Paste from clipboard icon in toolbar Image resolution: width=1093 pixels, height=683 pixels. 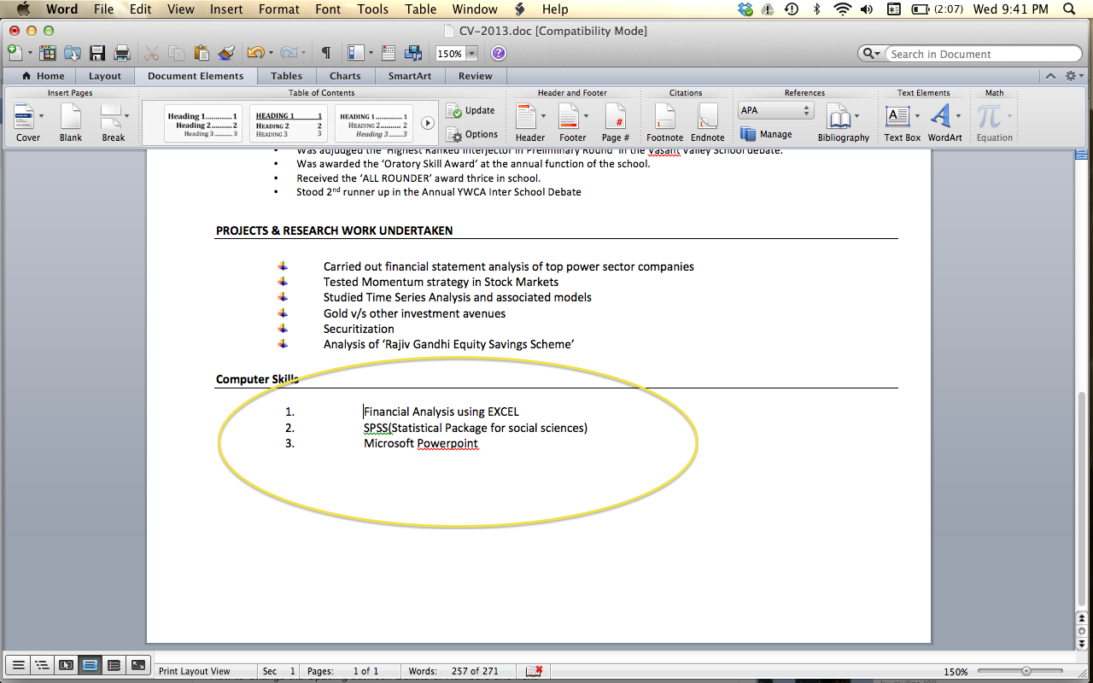coord(202,53)
